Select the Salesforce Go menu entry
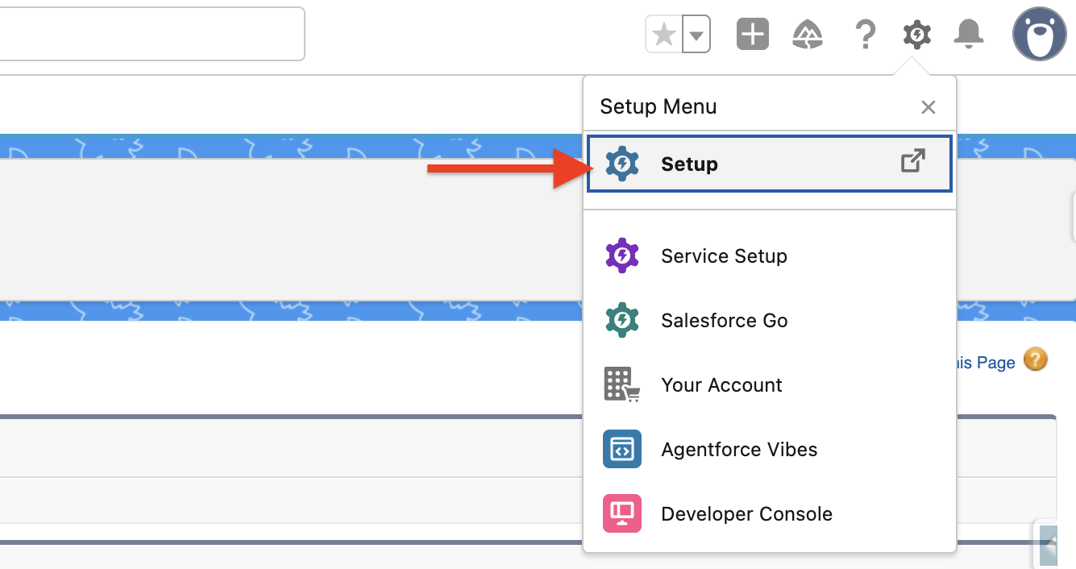1076x569 pixels. [x=724, y=321]
